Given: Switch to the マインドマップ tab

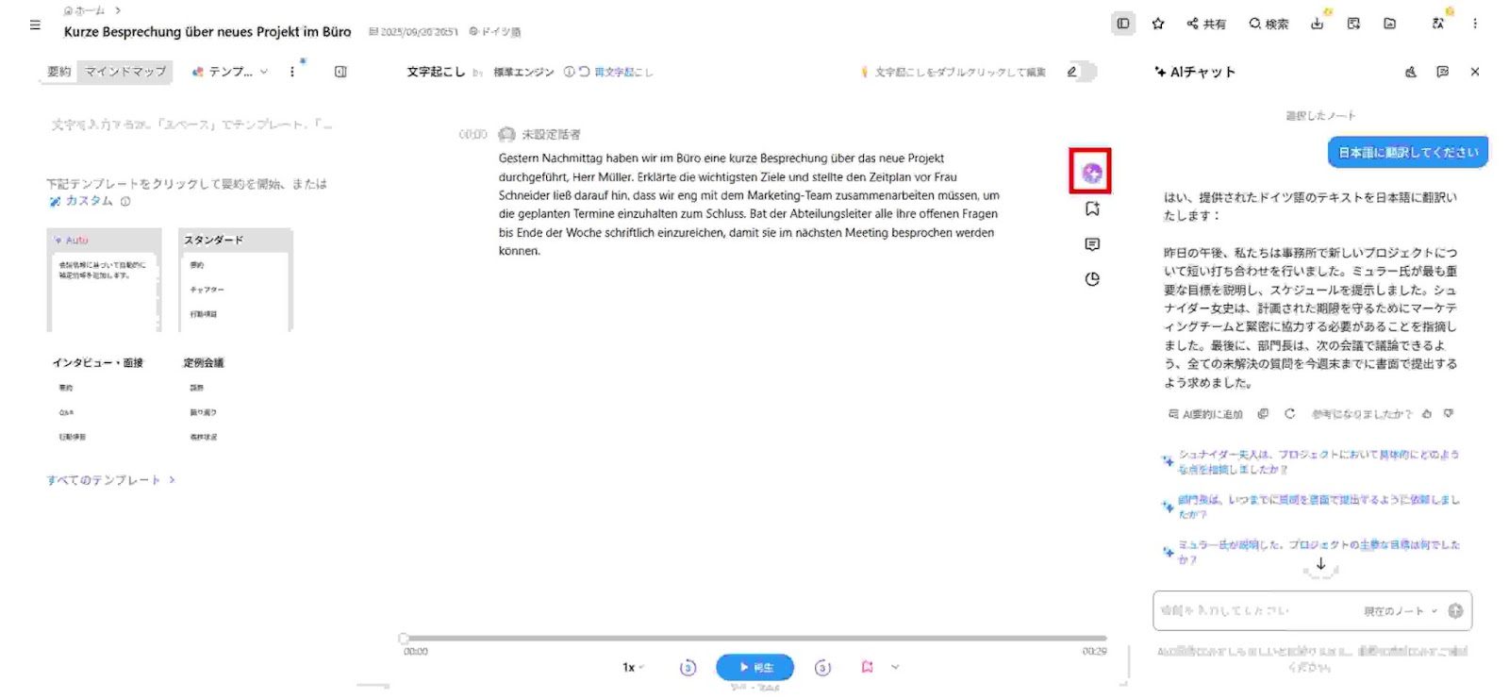Looking at the screenshot, I should tap(125, 72).
